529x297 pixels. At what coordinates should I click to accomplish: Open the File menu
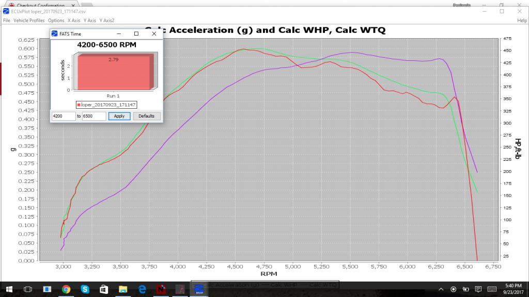[x=7, y=21]
